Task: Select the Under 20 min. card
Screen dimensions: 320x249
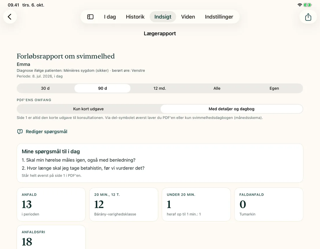Action: (196, 204)
